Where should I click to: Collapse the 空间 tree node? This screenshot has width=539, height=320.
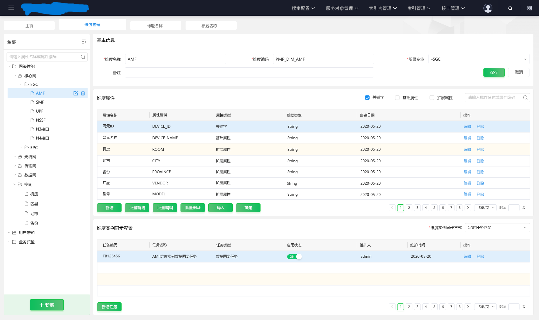15,184
